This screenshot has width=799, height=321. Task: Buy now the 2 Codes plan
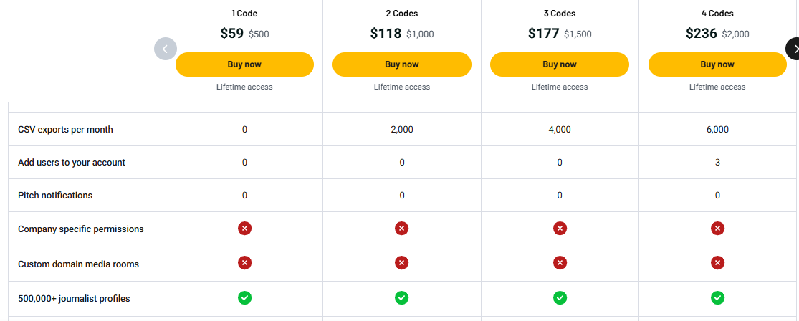[x=402, y=64]
